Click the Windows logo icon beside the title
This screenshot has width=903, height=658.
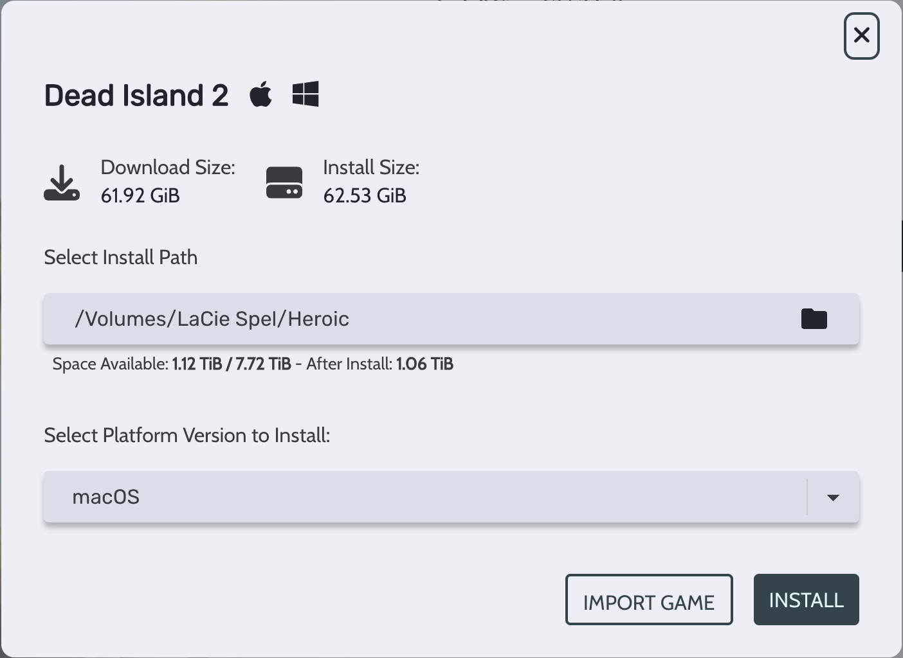coord(306,94)
